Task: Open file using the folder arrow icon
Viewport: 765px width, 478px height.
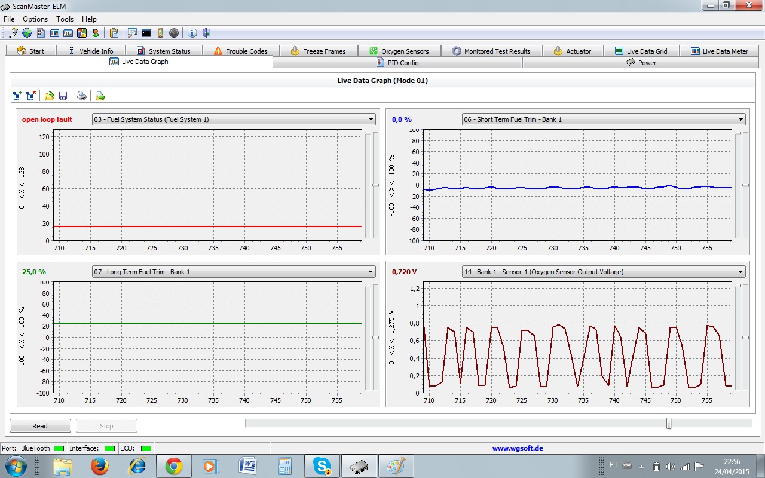Action: pos(50,96)
